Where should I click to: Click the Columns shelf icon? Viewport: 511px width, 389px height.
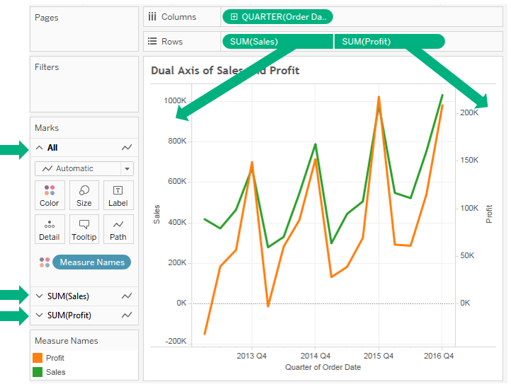(x=152, y=16)
